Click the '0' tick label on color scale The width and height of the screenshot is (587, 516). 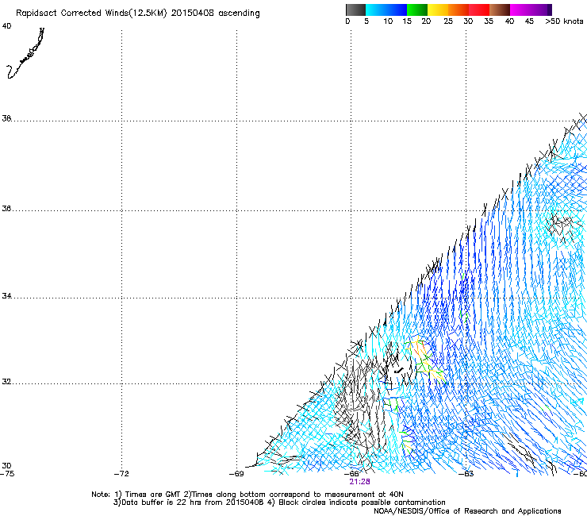pos(347,21)
